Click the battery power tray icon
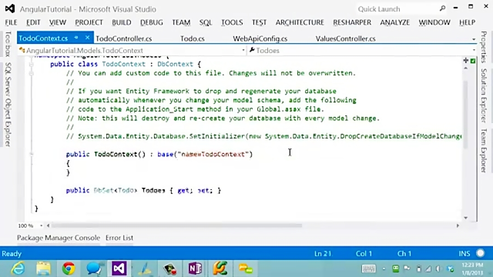Viewport: 493px width, 277px height. pyautogui.click(x=419, y=269)
